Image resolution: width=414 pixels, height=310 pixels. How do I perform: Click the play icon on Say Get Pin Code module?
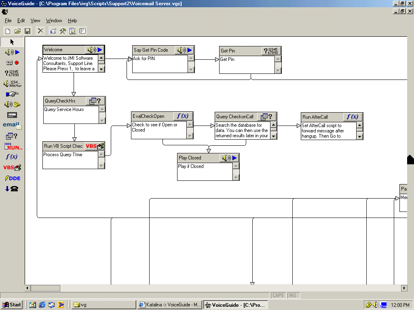point(184,50)
